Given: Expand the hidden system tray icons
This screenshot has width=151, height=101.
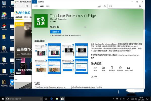Looking at the screenshot, I should pyautogui.click(x=114, y=99).
